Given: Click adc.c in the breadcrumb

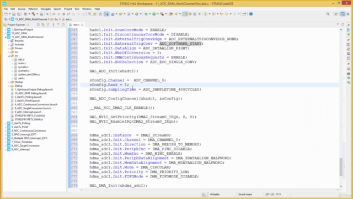Looking at the screenshot, I should pyautogui.click(x=68, y=19).
